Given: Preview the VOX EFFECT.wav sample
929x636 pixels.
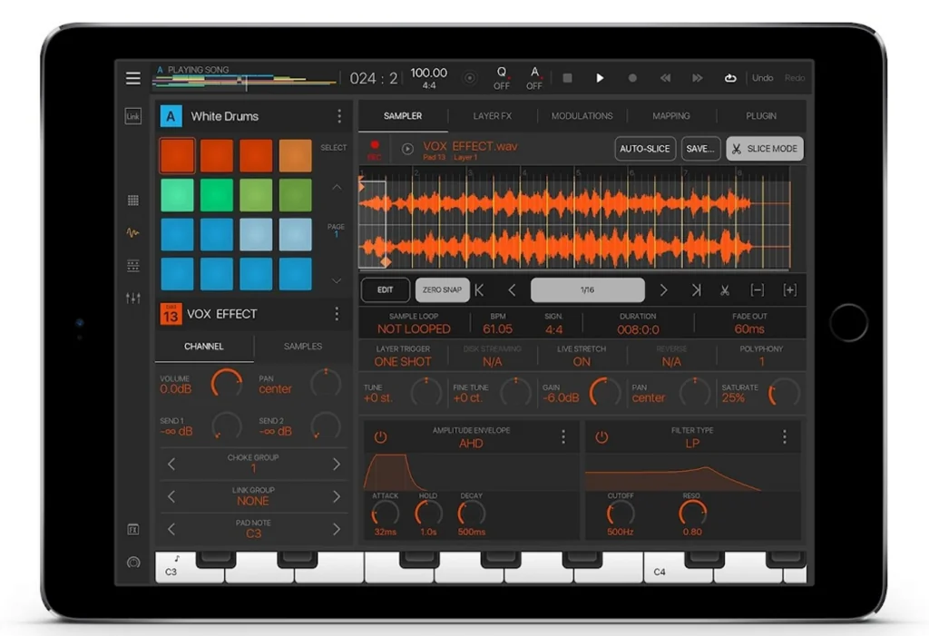Looking at the screenshot, I should (x=407, y=149).
